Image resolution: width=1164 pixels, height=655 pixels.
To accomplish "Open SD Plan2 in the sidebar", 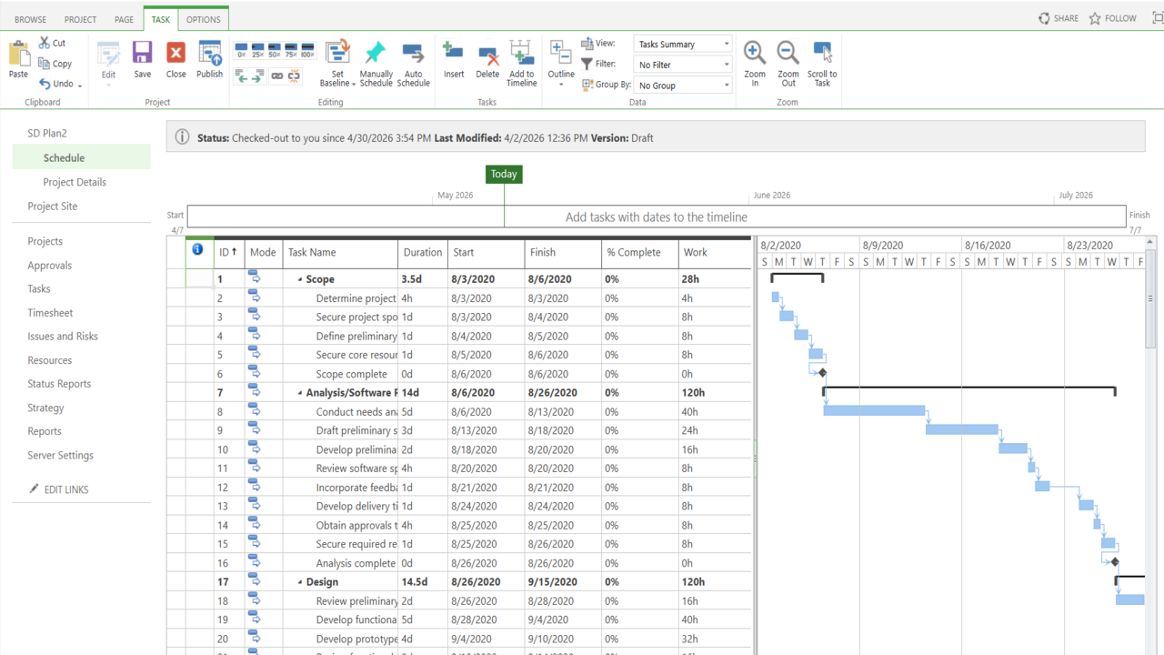I will click(x=47, y=134).
